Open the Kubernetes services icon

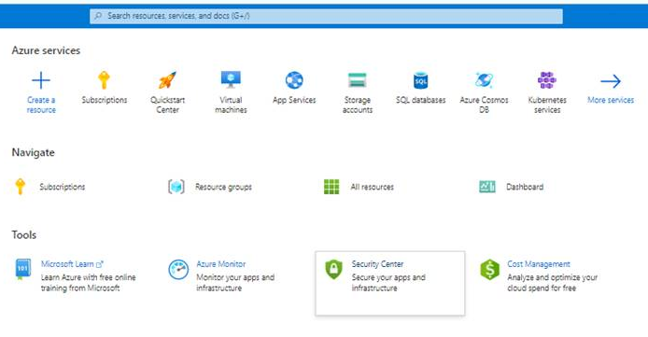tap(547, 80)
